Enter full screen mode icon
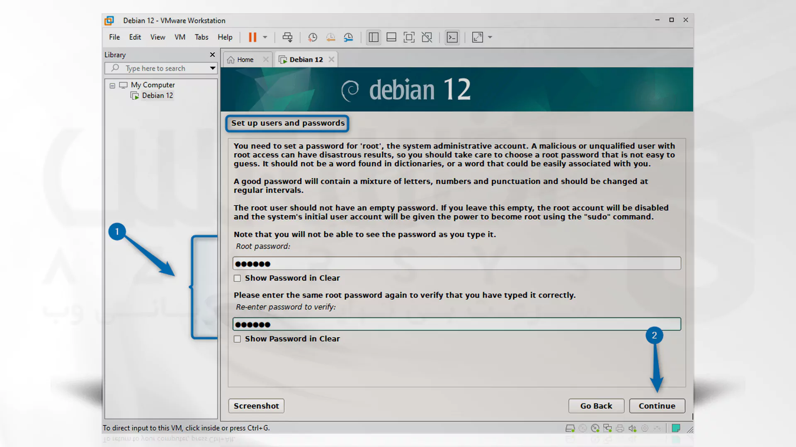The height and width of the screenshot is (447, 796). pyautogui.click(x=409, y=37)
